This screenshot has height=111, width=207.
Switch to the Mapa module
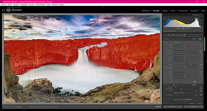click(165, 11)
